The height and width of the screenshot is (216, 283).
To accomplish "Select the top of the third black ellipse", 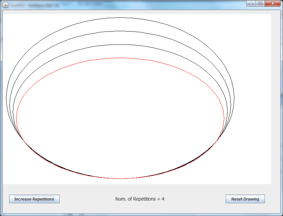I will 120,45.
